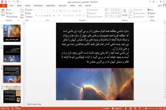Open the Change Case Aa dropdown
The image size is (166, 110).
54,16
